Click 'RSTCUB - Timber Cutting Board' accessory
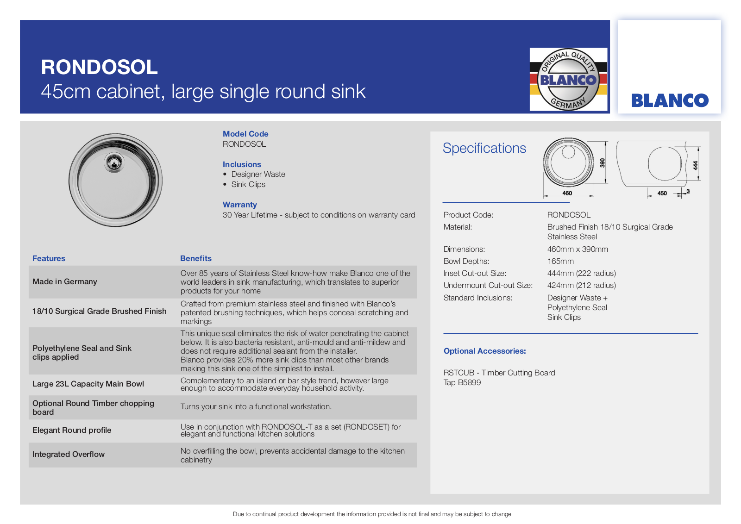This screenshot has height=524, width=741. [x=499, y=373]
